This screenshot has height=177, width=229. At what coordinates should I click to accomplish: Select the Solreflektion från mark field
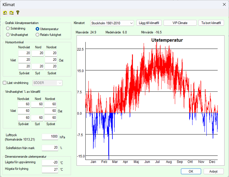tap(50, 148)
